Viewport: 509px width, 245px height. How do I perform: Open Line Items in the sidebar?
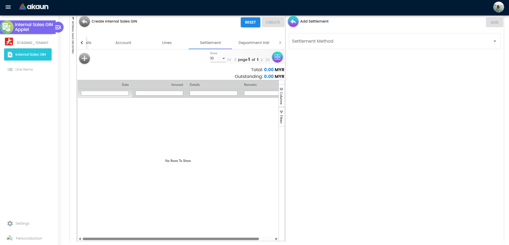[x=24, y=70]
